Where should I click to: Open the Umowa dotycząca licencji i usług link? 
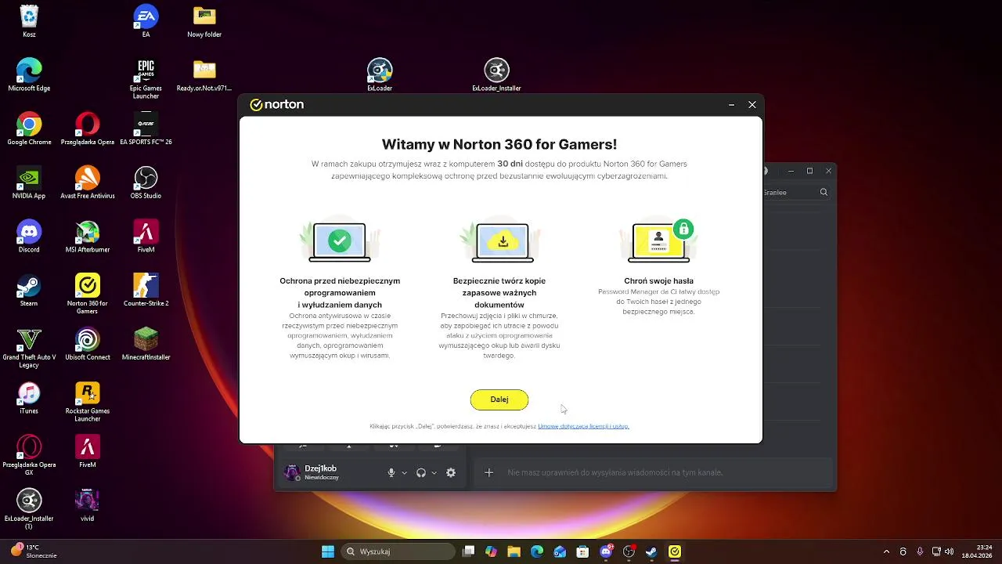[x=583, y=426]
